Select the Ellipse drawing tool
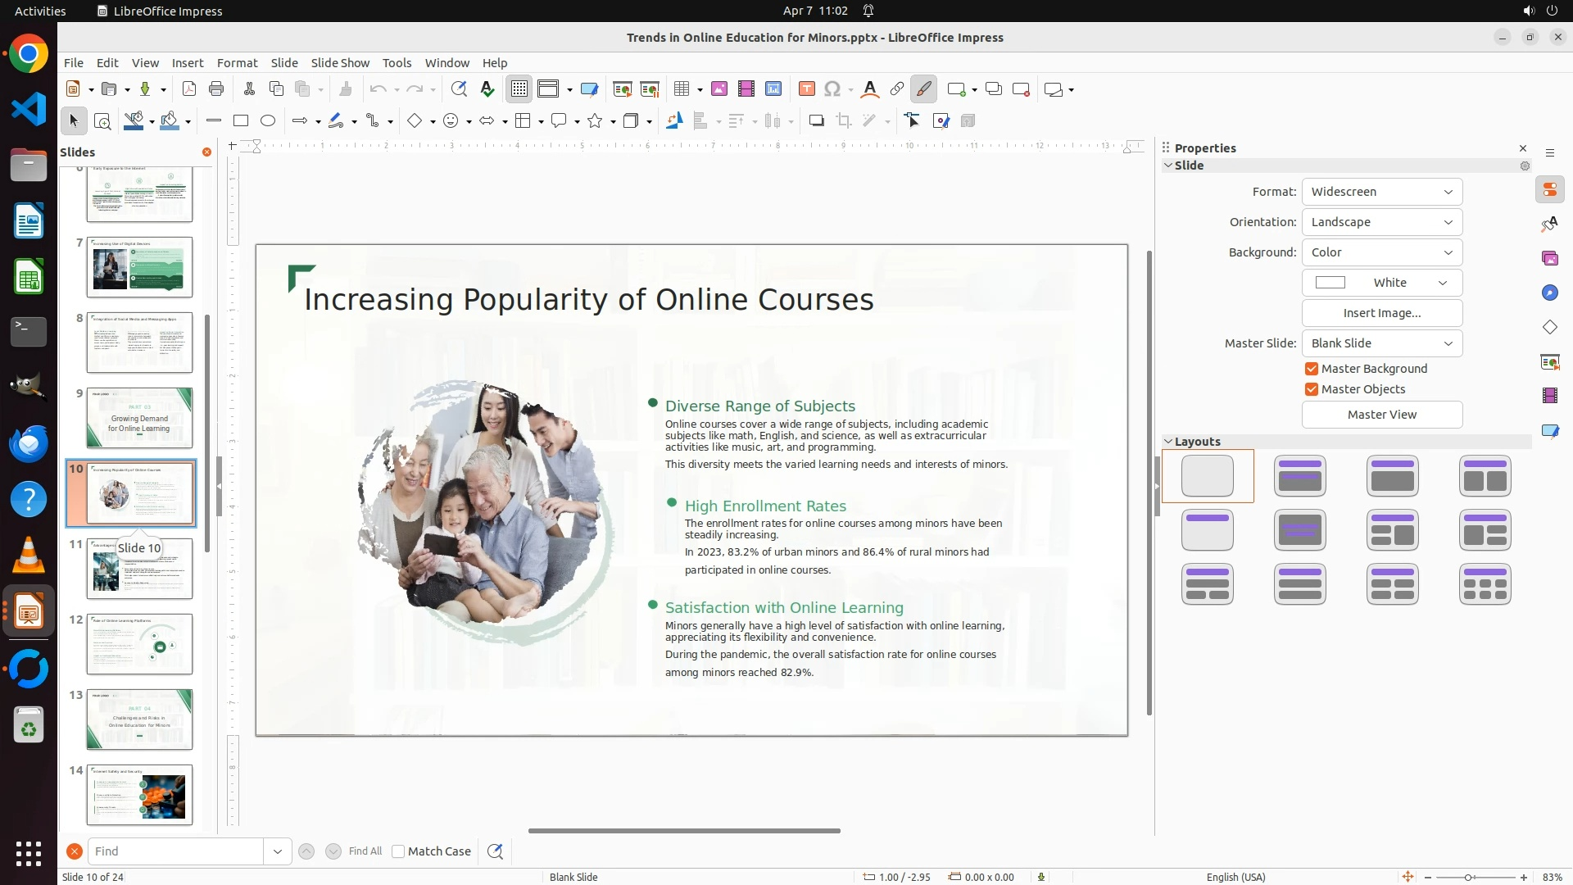Viewport: 1573px width, 885px height. point(268,121)
